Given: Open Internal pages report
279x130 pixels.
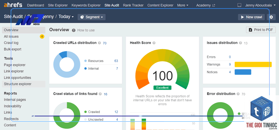Looking at the screenshot, I should [15, 100].
